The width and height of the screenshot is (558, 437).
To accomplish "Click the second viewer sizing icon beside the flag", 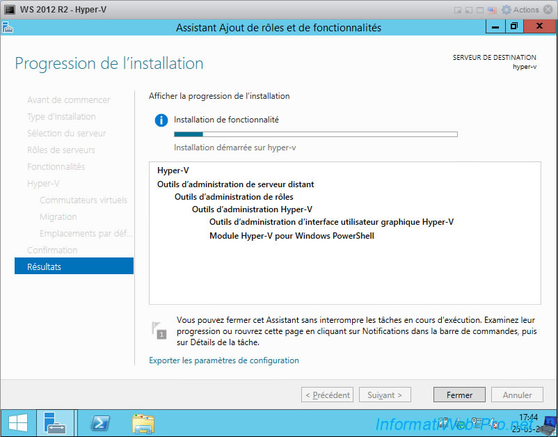I will (x=469, y=10).
